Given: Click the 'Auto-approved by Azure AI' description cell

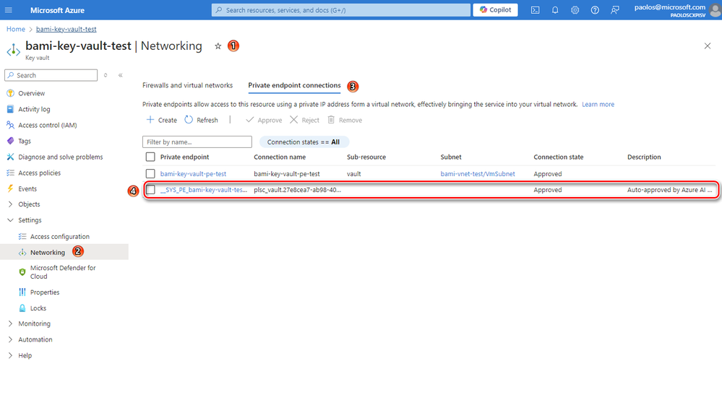Looking at the screenshot, I should point(669,189).
